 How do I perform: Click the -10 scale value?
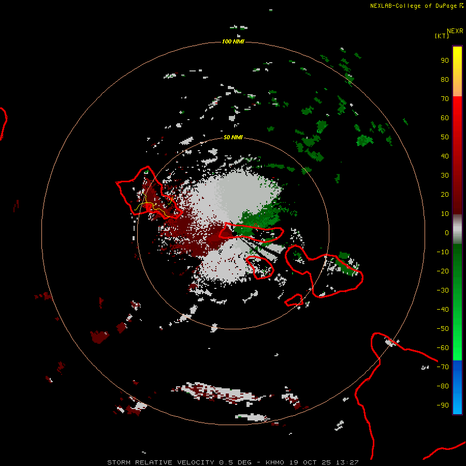point(443,252)
